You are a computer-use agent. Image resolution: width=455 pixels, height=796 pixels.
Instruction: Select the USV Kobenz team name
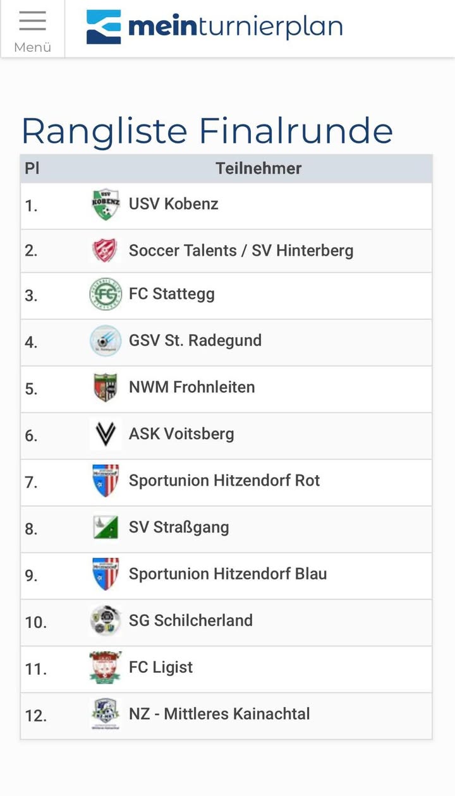[174, 204]
